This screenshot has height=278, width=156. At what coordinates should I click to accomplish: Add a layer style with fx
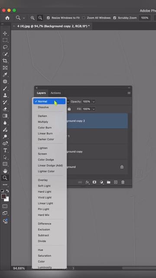[x=87, y=182]
